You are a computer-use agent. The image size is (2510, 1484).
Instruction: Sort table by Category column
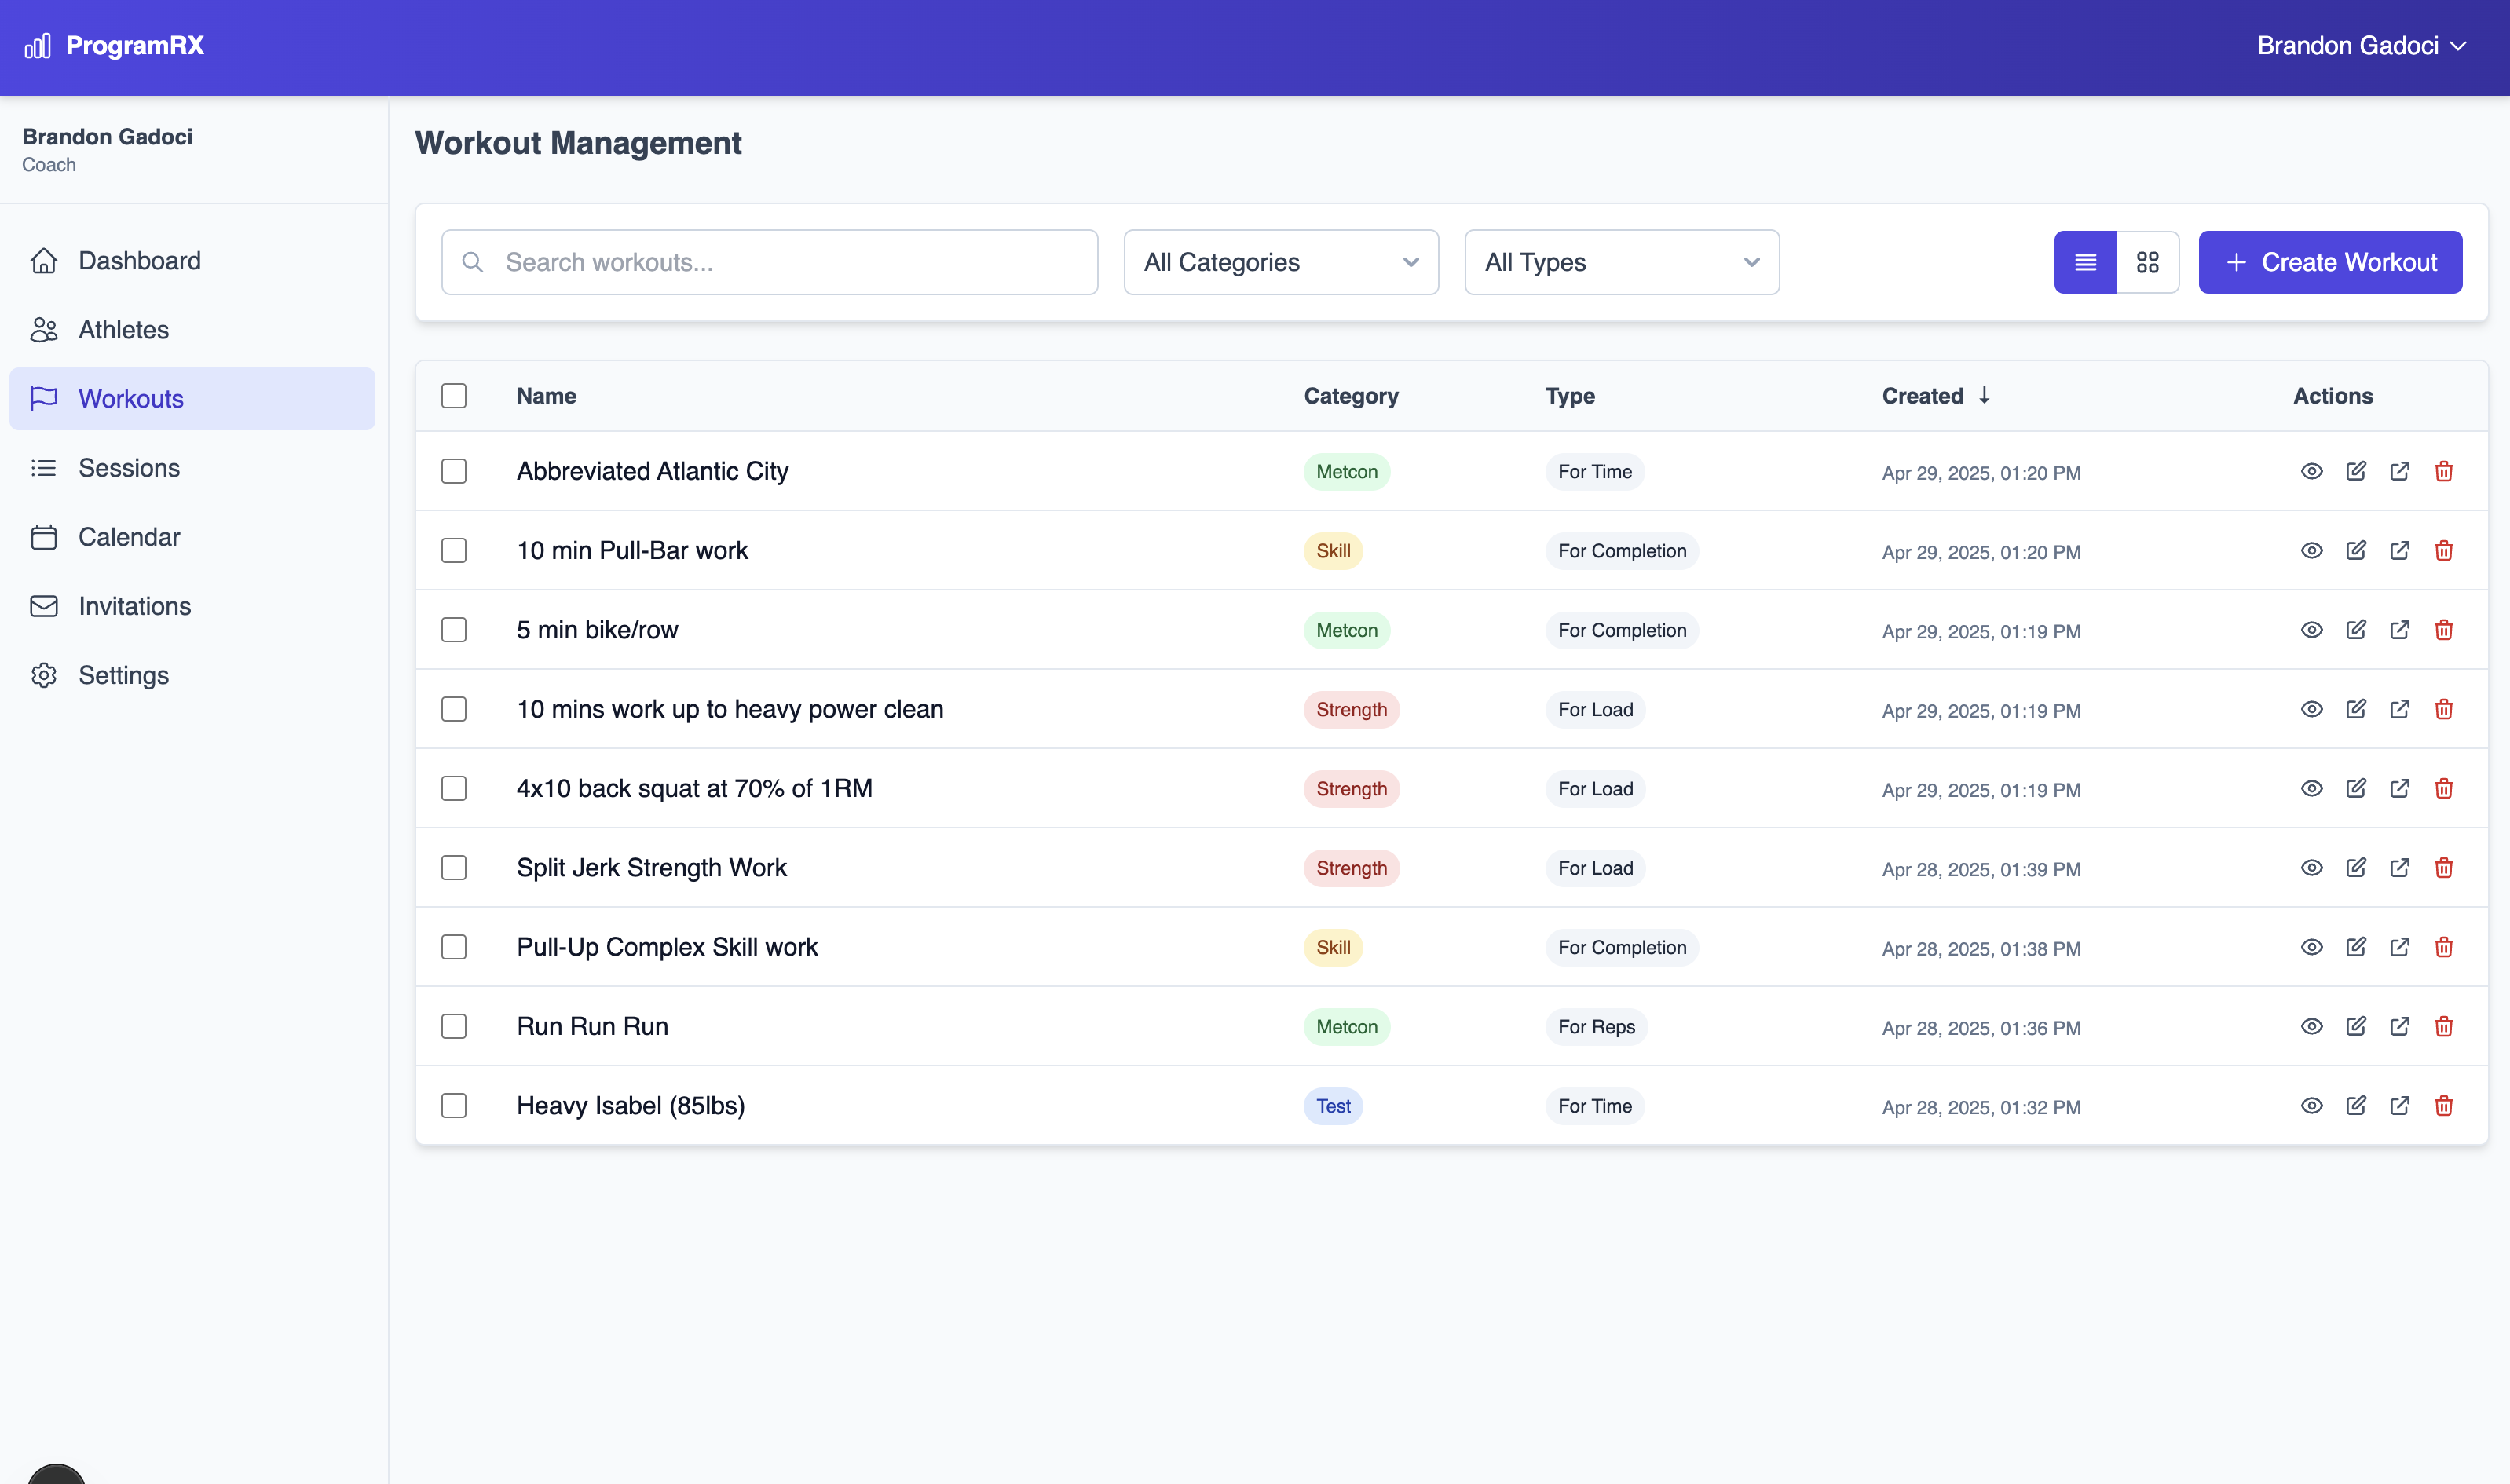tap(1351, 396)
